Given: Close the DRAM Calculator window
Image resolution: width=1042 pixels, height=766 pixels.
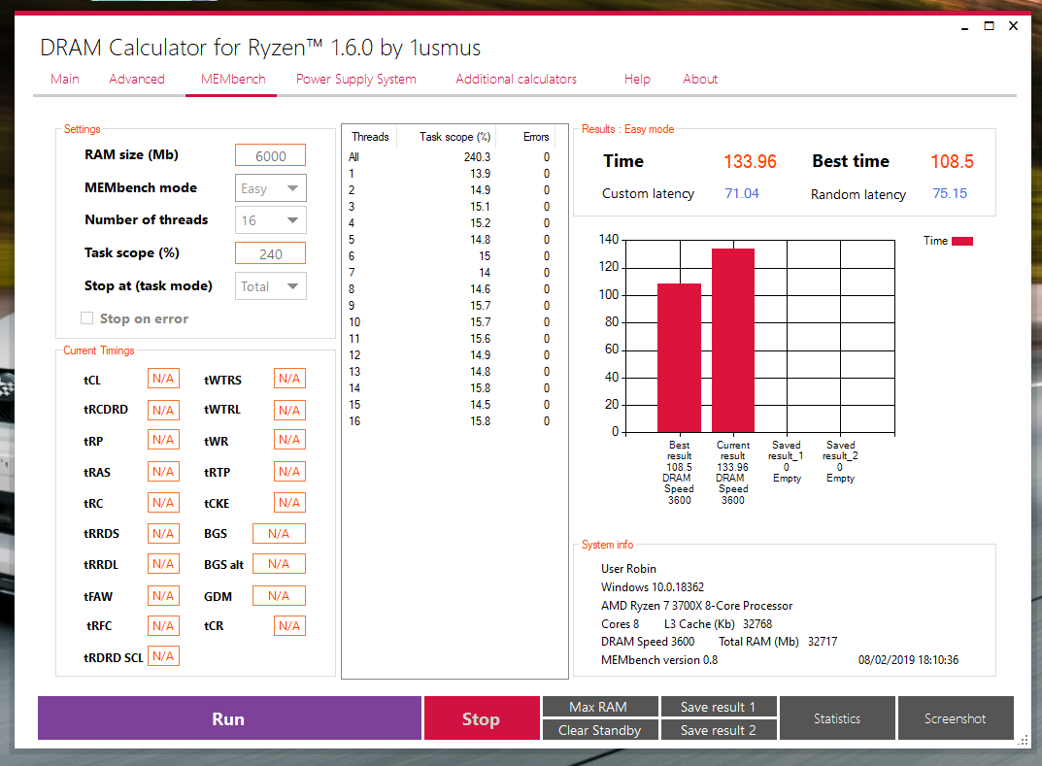Looking at the screenshot, I should 1014,26.
